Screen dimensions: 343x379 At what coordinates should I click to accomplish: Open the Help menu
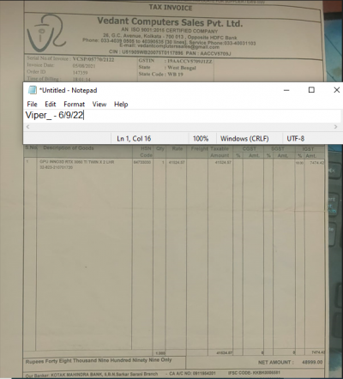tap(121, 104)
